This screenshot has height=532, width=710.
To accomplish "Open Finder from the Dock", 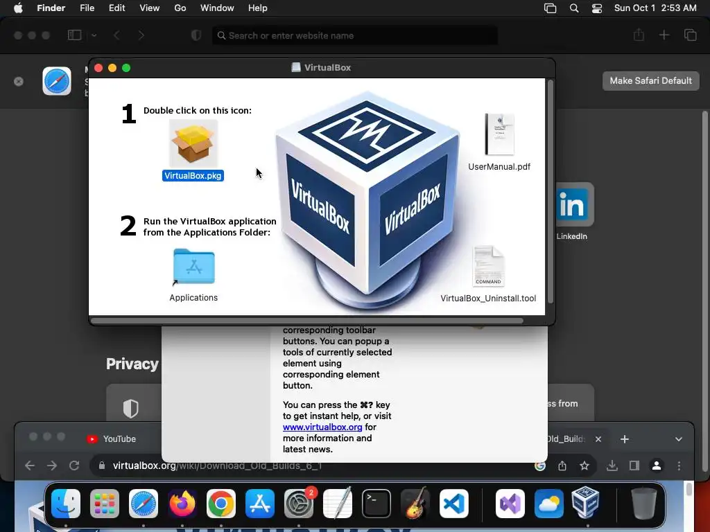I will [66, 504].
